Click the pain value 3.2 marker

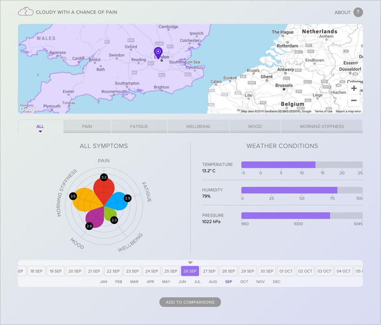104,177
